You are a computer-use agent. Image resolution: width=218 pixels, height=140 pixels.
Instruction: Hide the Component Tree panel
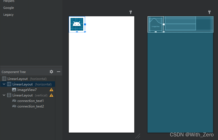point(59,72)
